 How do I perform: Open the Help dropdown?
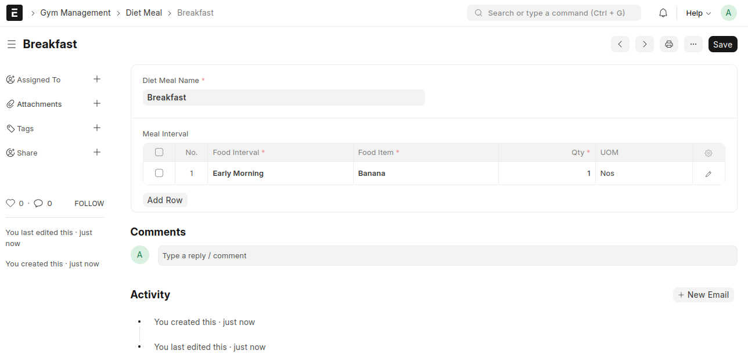point(696,13)
